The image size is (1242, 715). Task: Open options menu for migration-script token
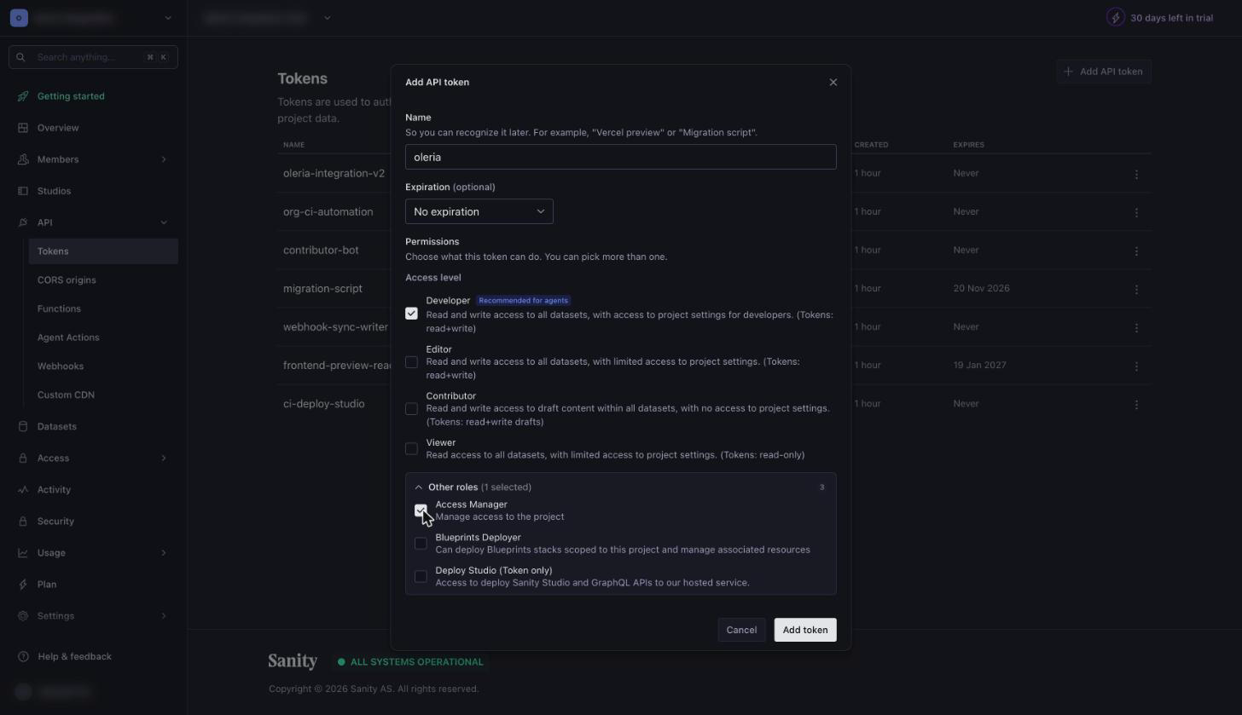[x=1136, y=289]
